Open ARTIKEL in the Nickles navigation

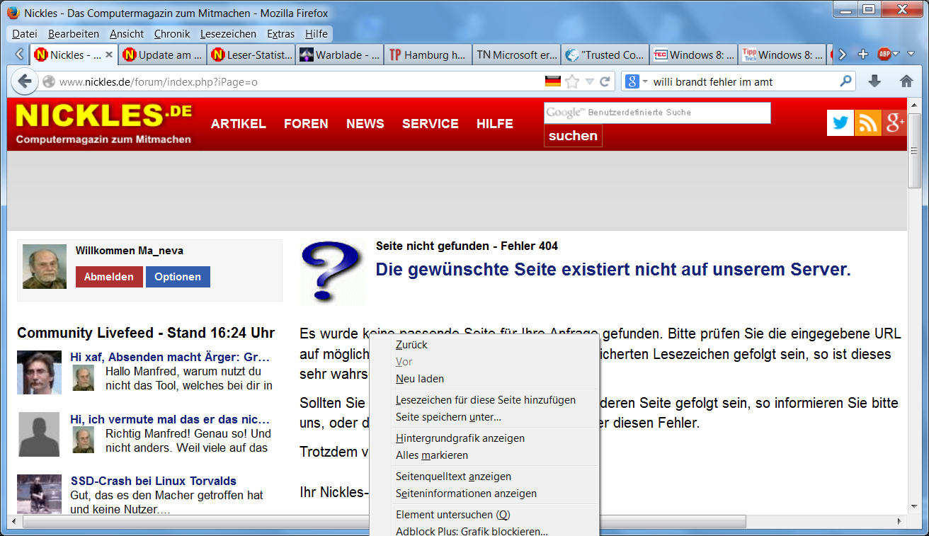point(239,123)
